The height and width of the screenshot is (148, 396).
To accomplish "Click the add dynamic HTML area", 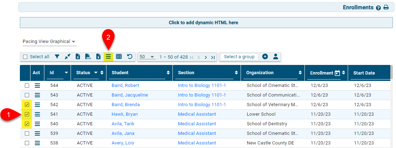I will 203,22.
